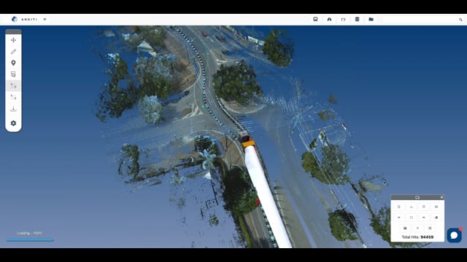Open the folder icon in top bar
The width and height of the screenshot is (467, 262).
pyautogui.click(x=371, y=20)
